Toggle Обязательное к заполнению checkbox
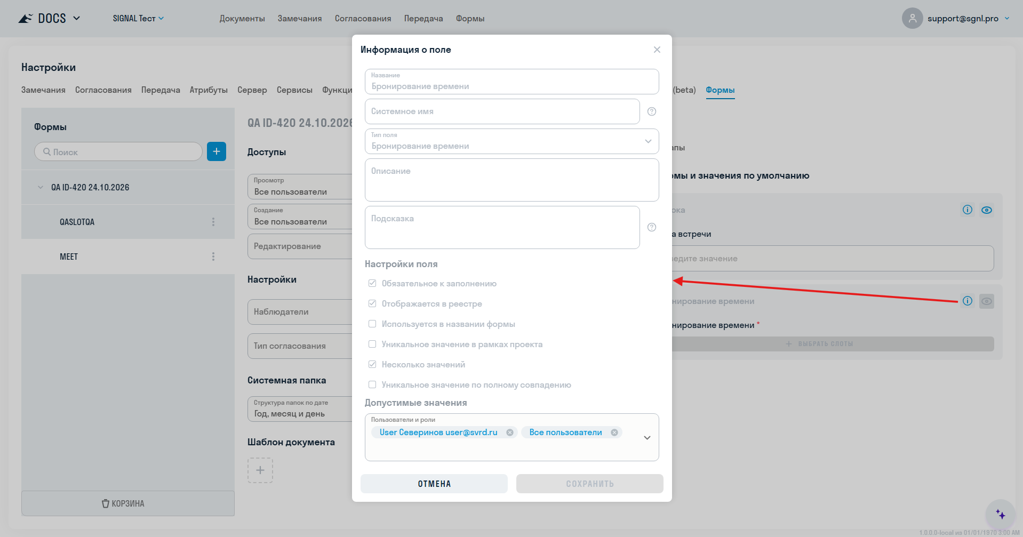The image size is (1023, 537). [372, 283]
